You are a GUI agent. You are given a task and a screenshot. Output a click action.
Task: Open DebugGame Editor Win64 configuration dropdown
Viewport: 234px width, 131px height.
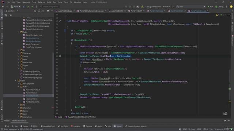[158, 7]
